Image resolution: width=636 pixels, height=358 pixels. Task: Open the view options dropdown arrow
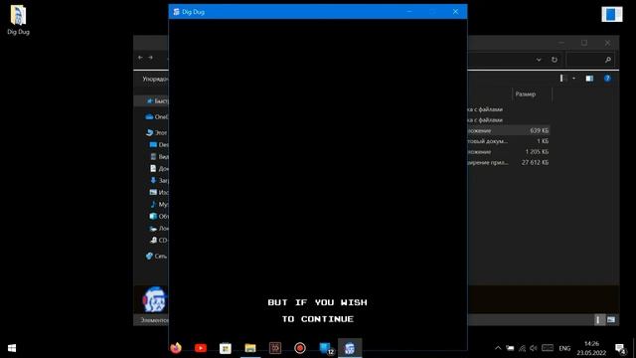[573, 79]
